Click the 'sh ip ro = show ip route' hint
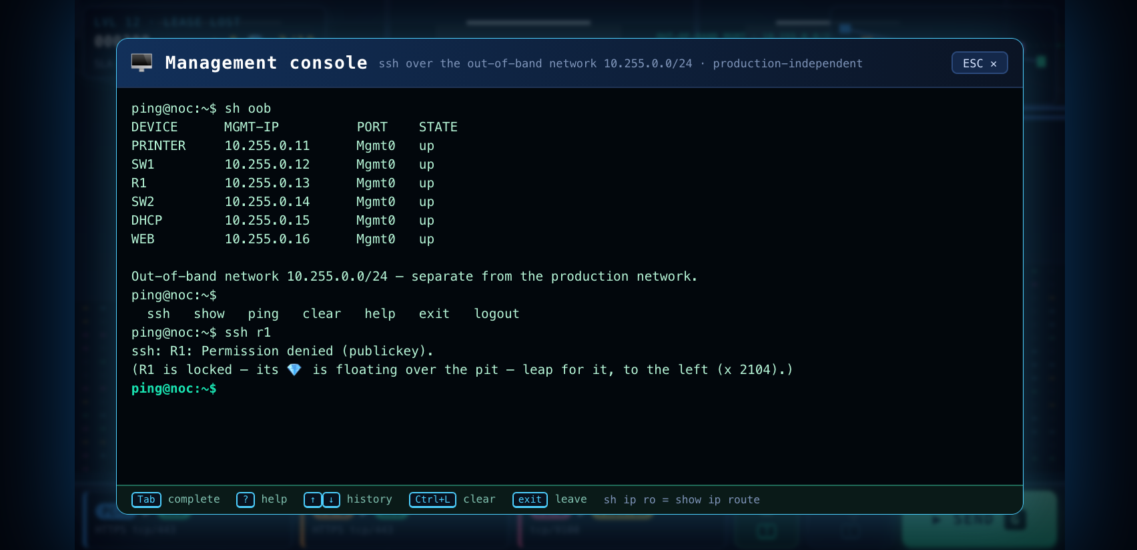 point(682,499)
